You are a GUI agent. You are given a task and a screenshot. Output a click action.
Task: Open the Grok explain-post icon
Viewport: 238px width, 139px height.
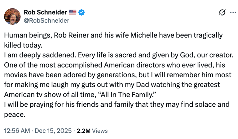(222, 12)
